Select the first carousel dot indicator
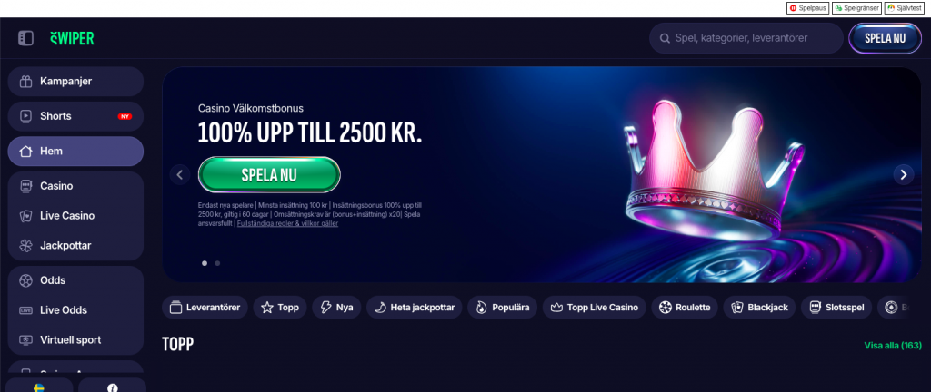Image resolution: width=931 pixels, height=392 pixels. [205, 263]
